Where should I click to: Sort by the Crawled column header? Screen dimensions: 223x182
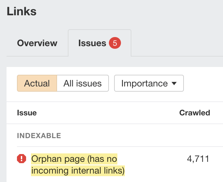[x=195, y=113]
